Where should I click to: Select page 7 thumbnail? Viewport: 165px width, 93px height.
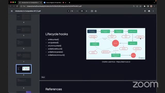click(24, 56)
